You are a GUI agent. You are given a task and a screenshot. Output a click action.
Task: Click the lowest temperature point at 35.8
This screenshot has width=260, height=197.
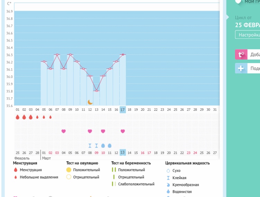pyautogui.click(x=96, y=91)
